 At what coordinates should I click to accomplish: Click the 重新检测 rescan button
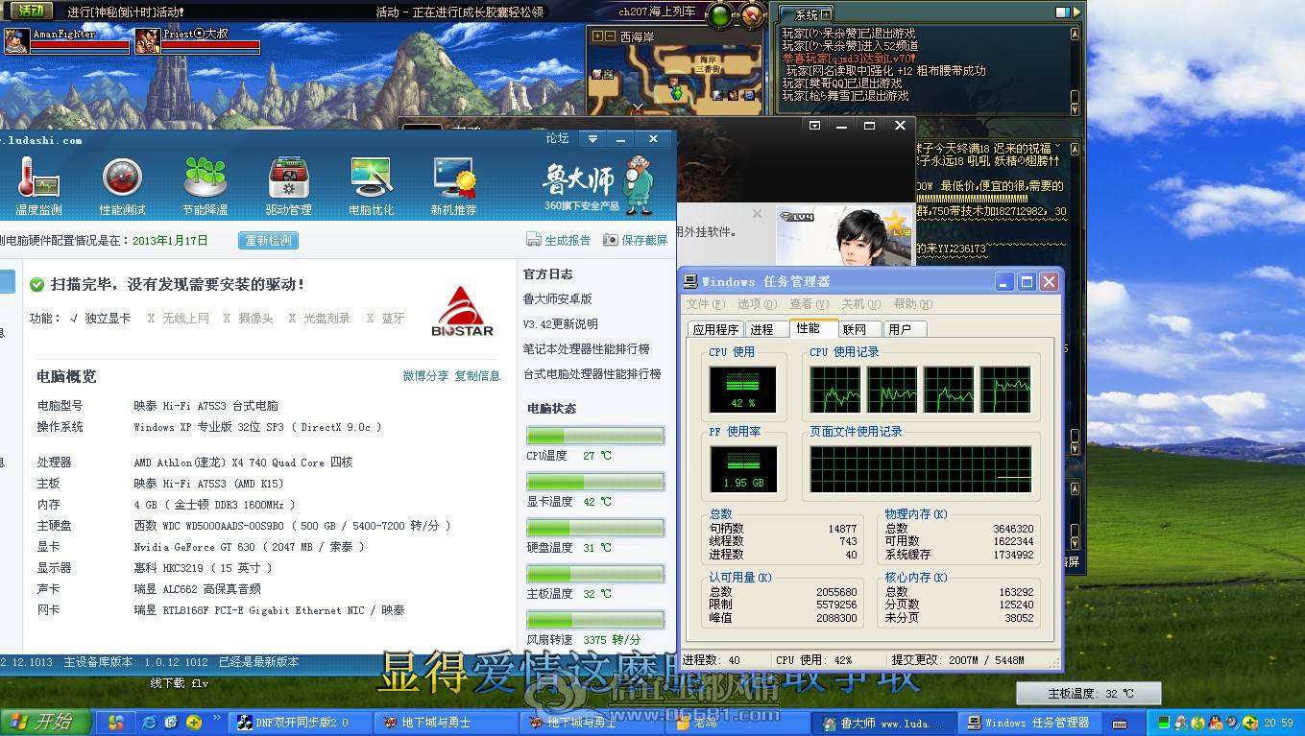click(268, 241)
